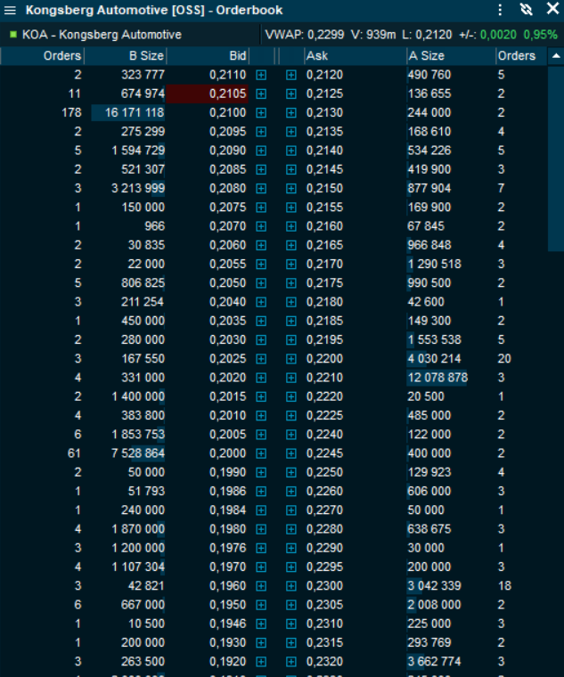Click the KOA - Kongsberg Automotive instrument label
This screenshot has height=677, width=564.
click(102, 35)
